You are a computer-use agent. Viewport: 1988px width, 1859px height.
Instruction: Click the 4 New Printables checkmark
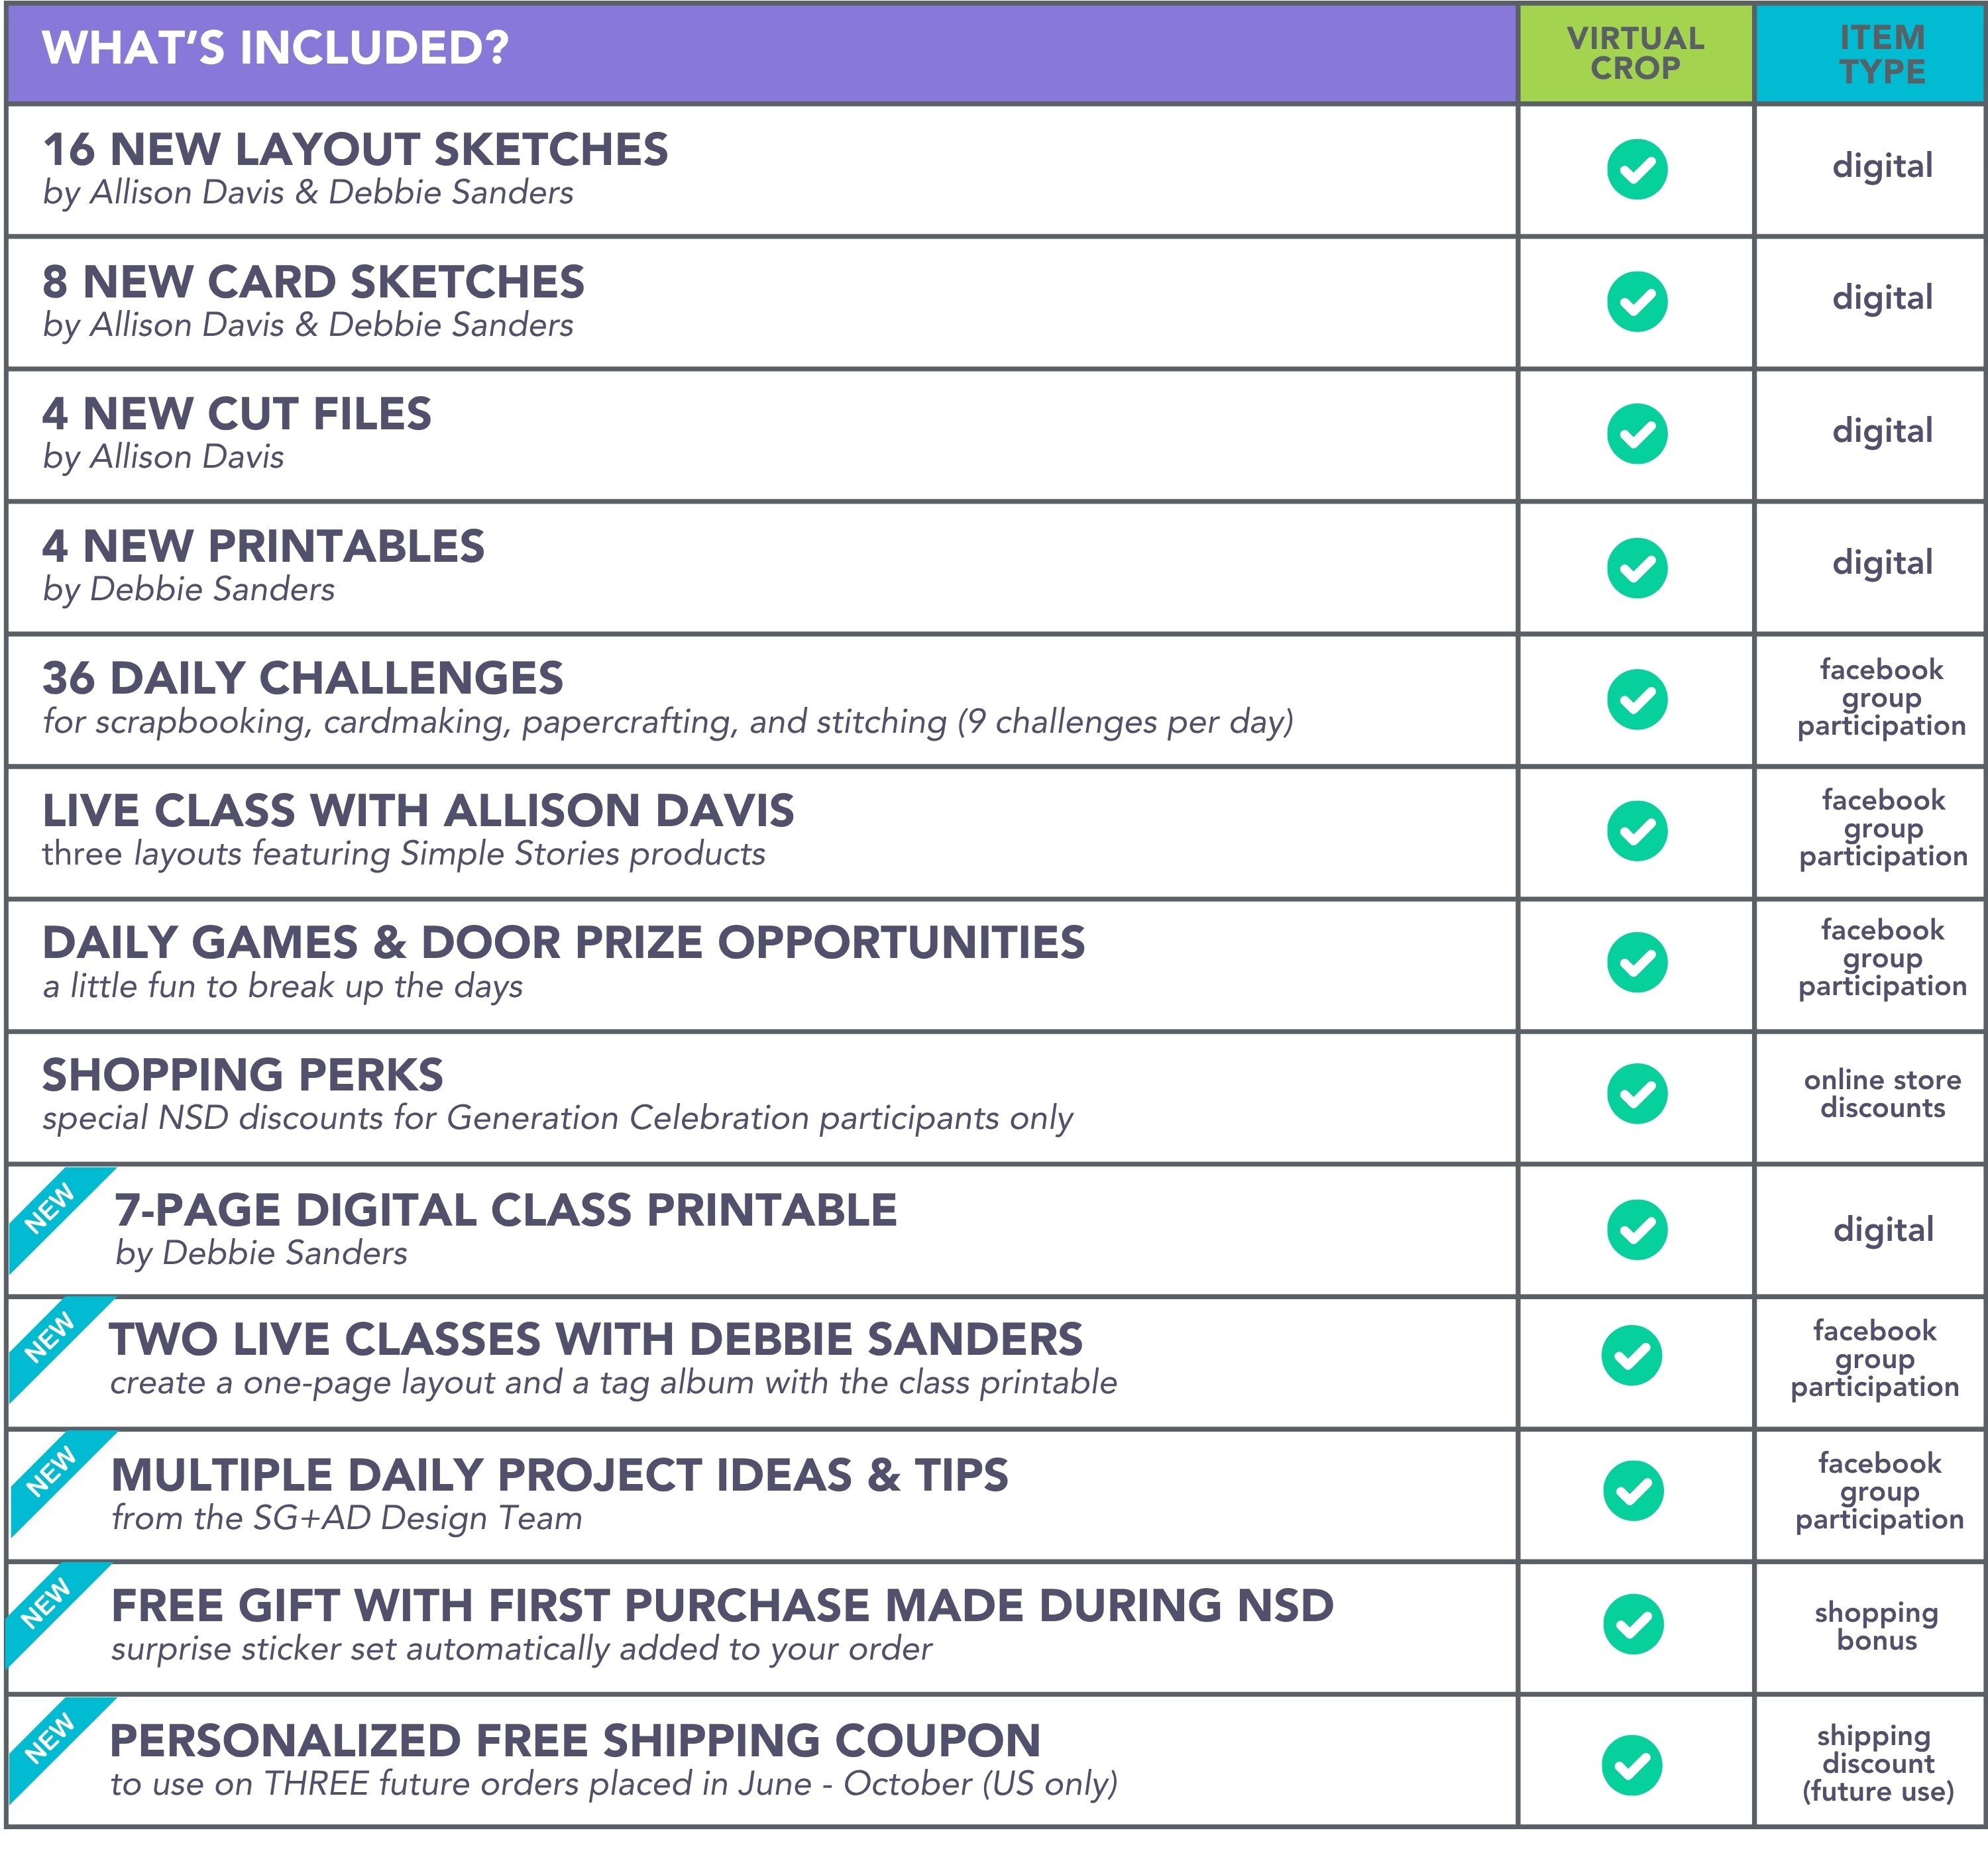1636,567
